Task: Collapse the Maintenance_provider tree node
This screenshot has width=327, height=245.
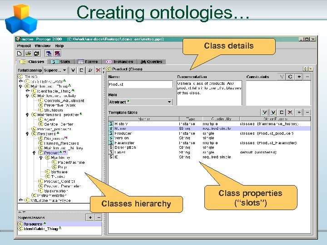Action: [x=28, y=115]
